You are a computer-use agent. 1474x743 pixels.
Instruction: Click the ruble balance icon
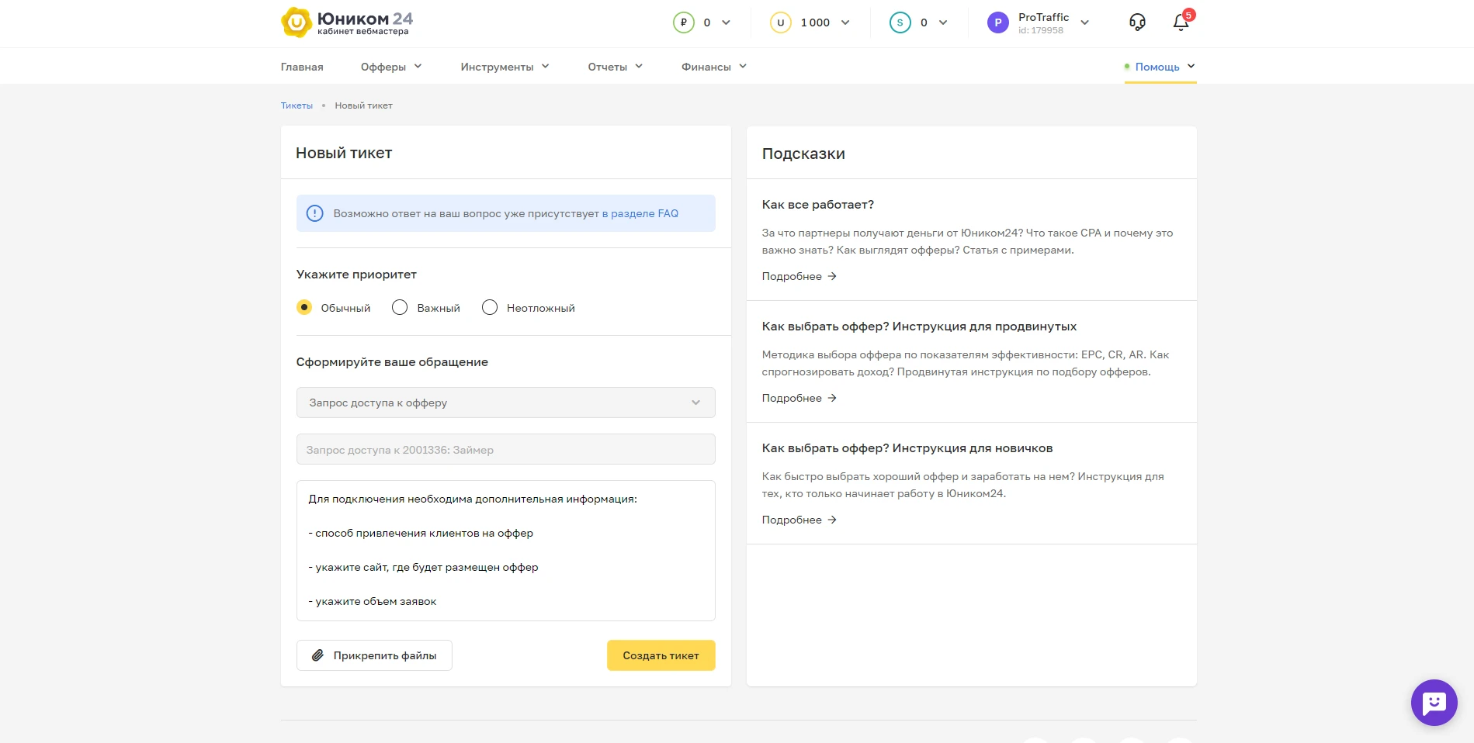click(x=684, y=22)
